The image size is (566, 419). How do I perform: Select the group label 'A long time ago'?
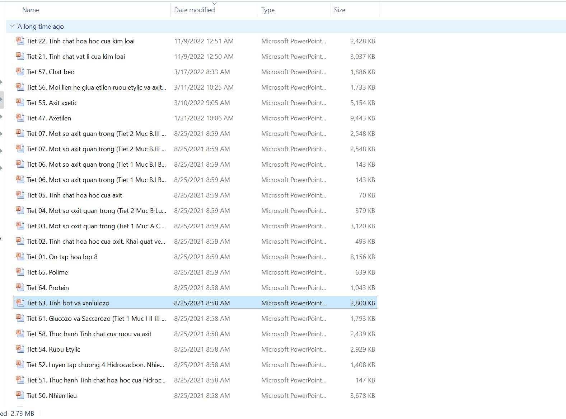coord(41,27)
